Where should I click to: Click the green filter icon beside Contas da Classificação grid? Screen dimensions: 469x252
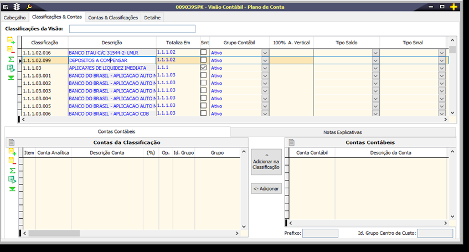[12, 189]
